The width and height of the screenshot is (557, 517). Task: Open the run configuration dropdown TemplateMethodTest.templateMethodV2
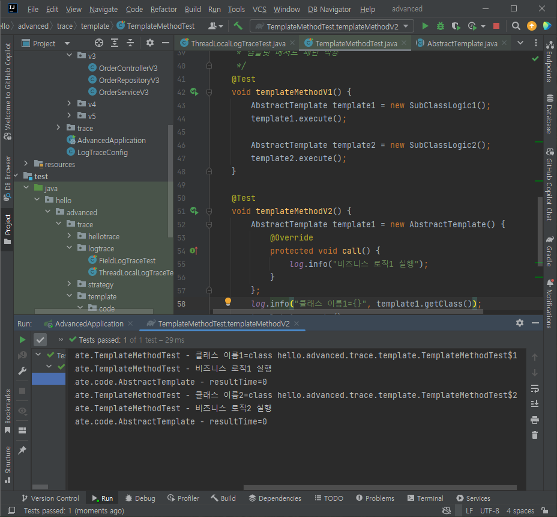click(332, 26)
